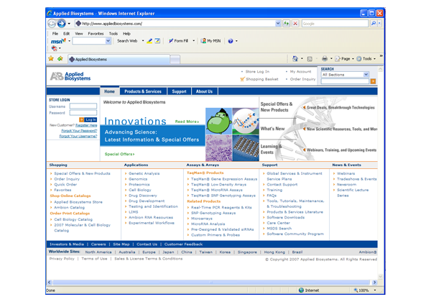
Task: Click the Stop loading X icon
Action: 295,24
